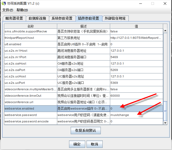Select the uc.s2s.m1Host name cell
The width and height of the screenshot is (172, 150).
31,51
